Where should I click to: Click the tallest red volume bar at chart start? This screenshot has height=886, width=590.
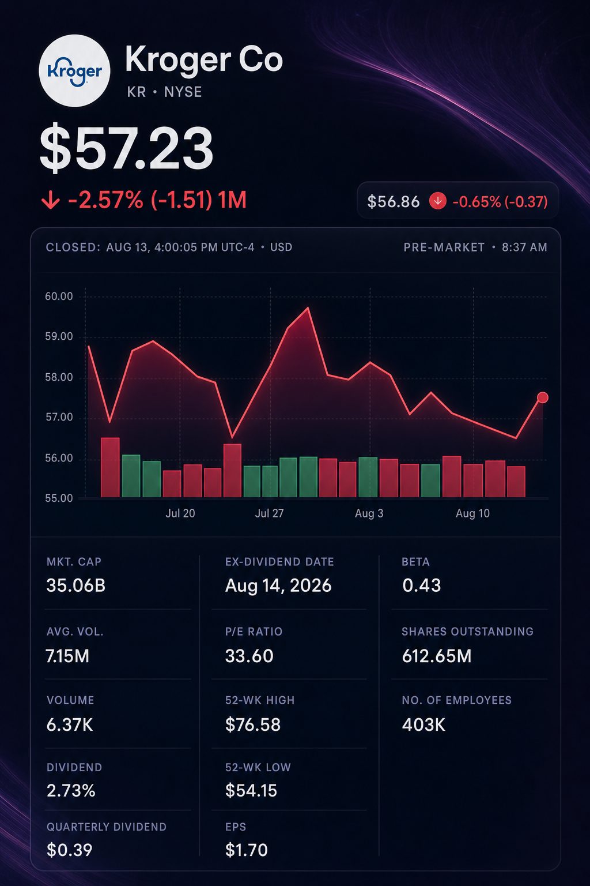pos(110,467)
